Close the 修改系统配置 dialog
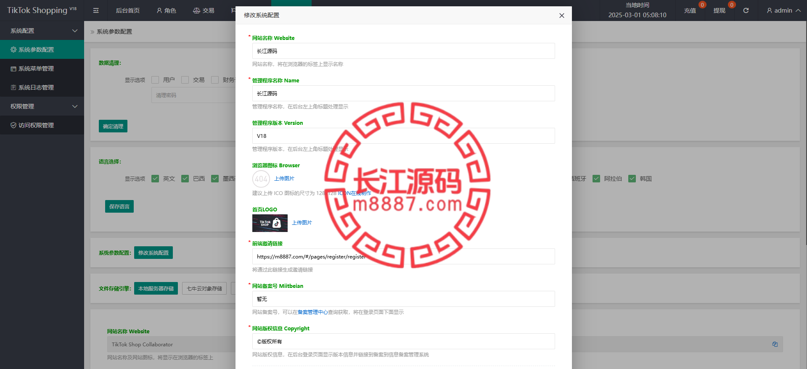Image resolution: width=807 pixels, height=369 pixels. (561, 16)
